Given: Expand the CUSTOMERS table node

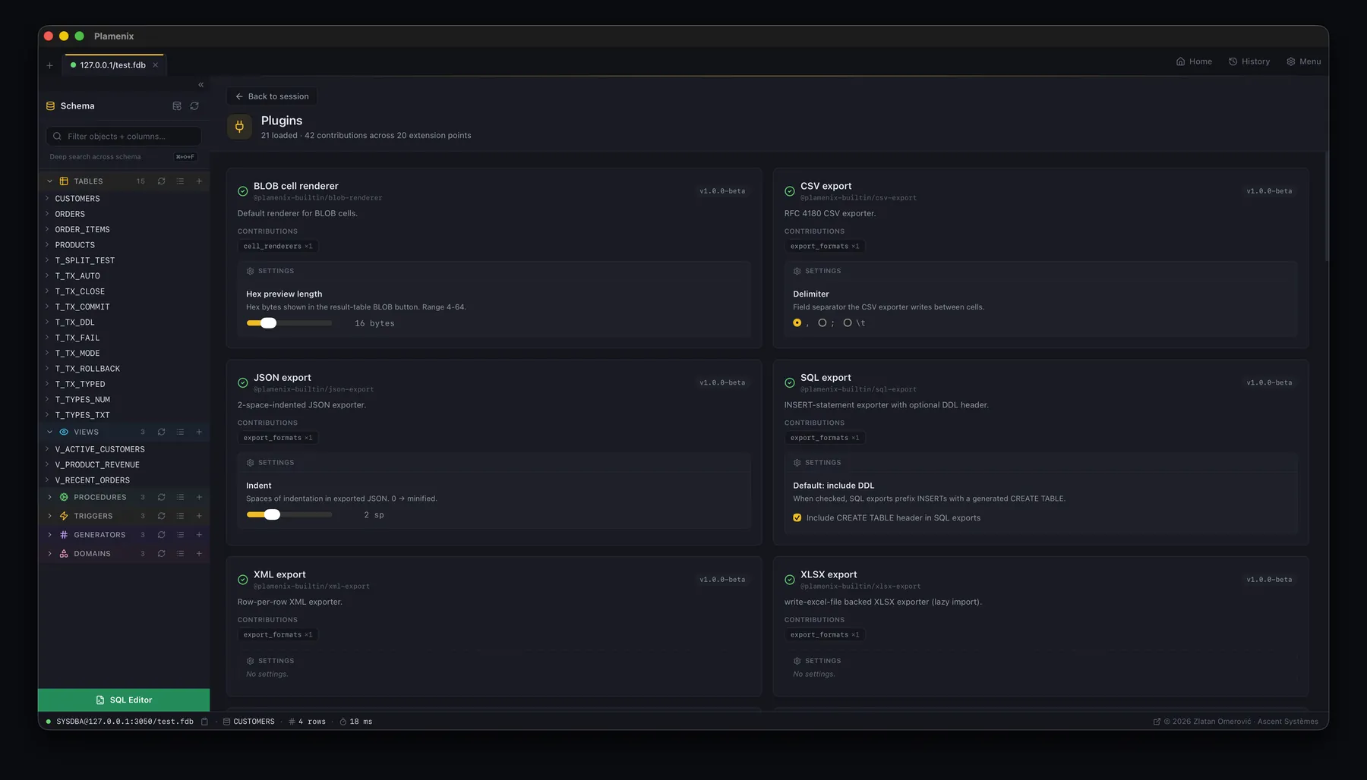Looking at the screenshot, I should 47,199.
